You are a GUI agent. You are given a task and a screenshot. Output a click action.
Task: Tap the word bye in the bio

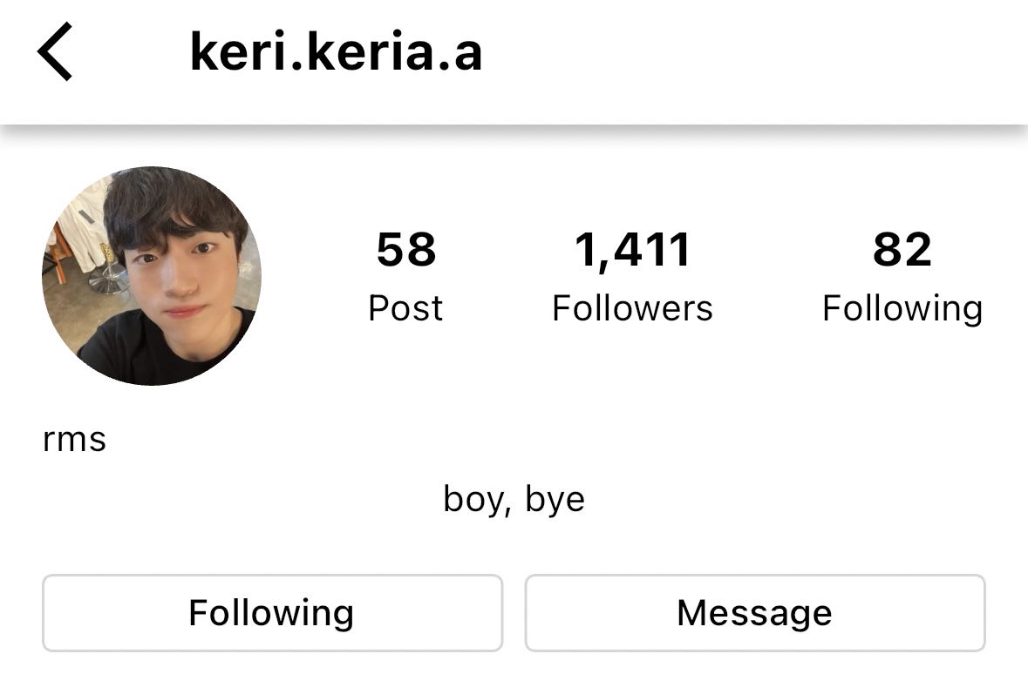555,501
